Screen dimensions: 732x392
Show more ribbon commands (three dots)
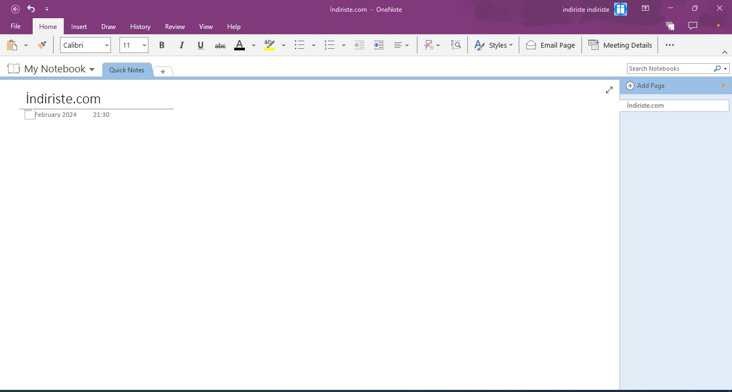pyautogui.click(x=670, y=46)
